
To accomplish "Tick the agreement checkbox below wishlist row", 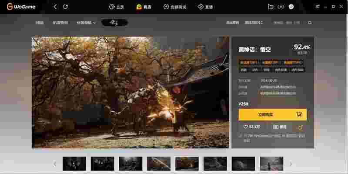I will 240,136.
